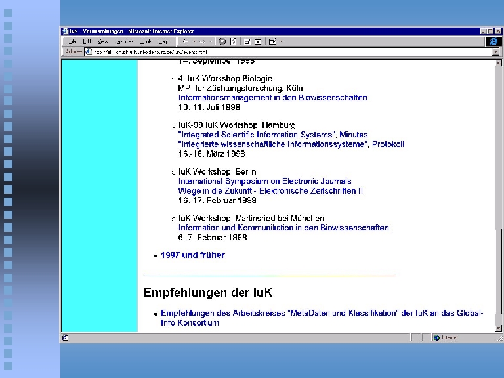Click the page icon in the Address bar
504x378 pixels.
point(89,51)
